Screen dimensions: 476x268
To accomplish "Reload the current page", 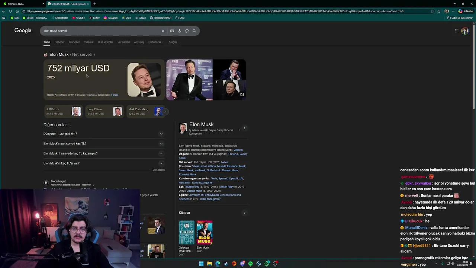I will click(x=10, y=11).
